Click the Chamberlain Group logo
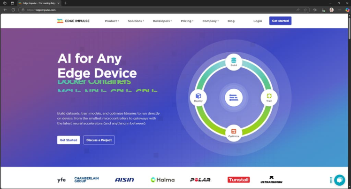 tap(86, 180)
